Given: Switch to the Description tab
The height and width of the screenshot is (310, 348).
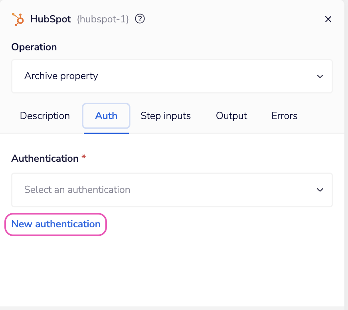Looking at the screenshot, I should [44, 116].
